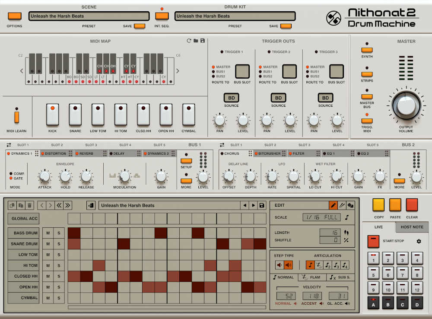The height and width of the screenshot is (319, 432).
Task: Switch to the Host Note tab
Action: click(412, 227)
